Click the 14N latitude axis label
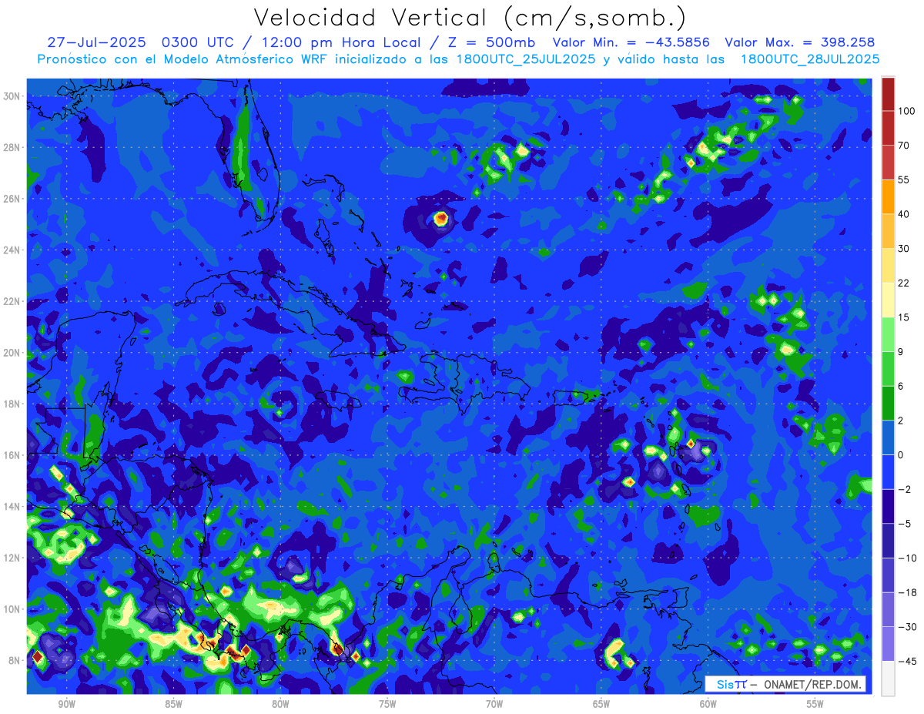Screen dimensions: 924x714 pos(13,506)
